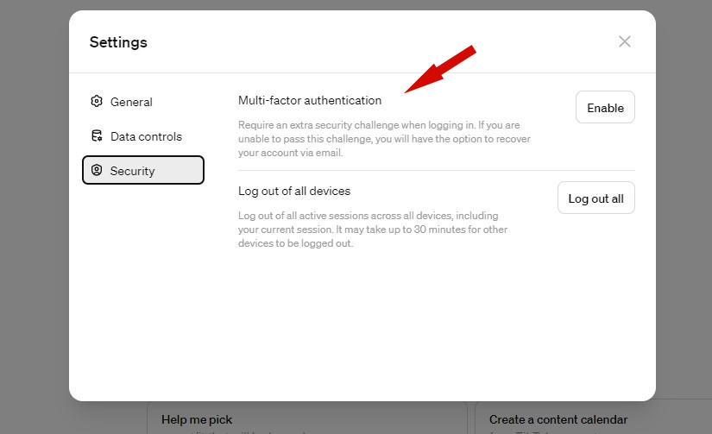Select the Help me pick suggestion card

pos(307,418)
